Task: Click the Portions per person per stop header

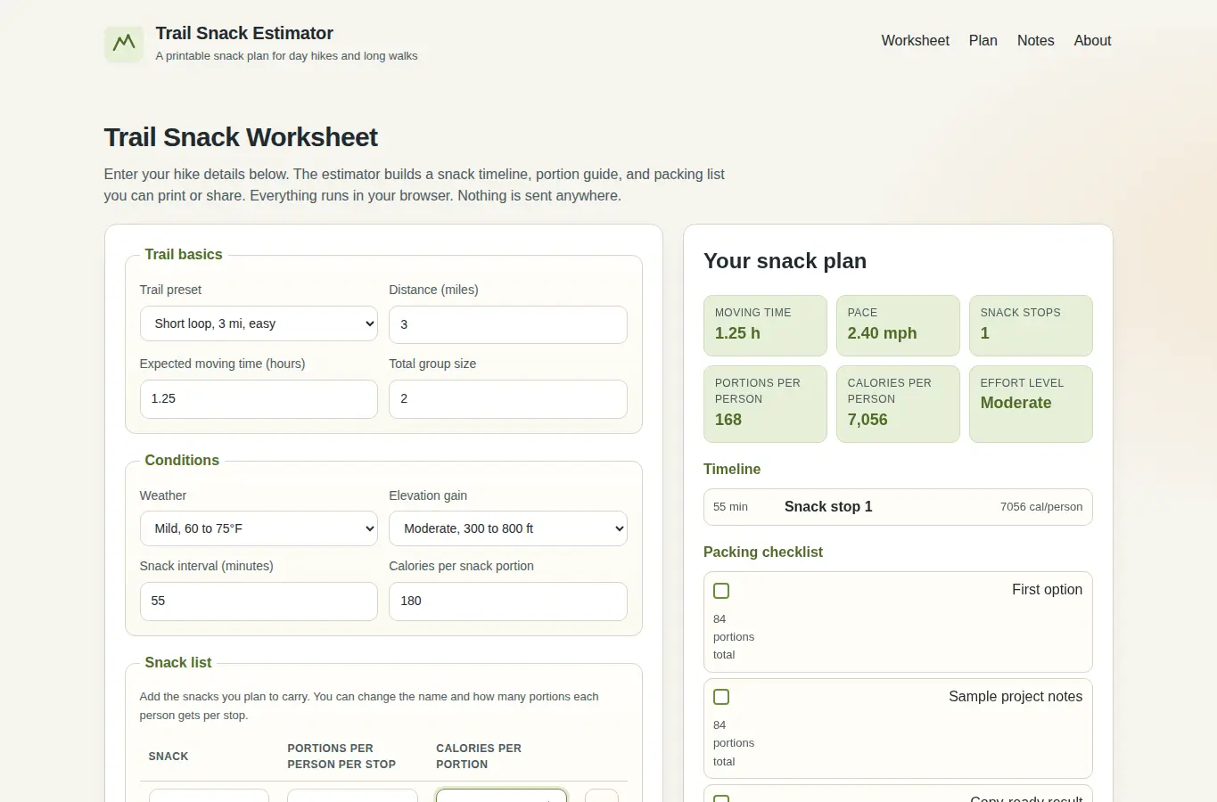Action: 341,757
